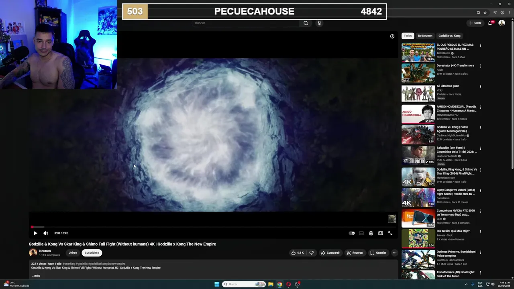Expand description with ...más
This screenshot has height=289, width=514.
pos(36,276)
